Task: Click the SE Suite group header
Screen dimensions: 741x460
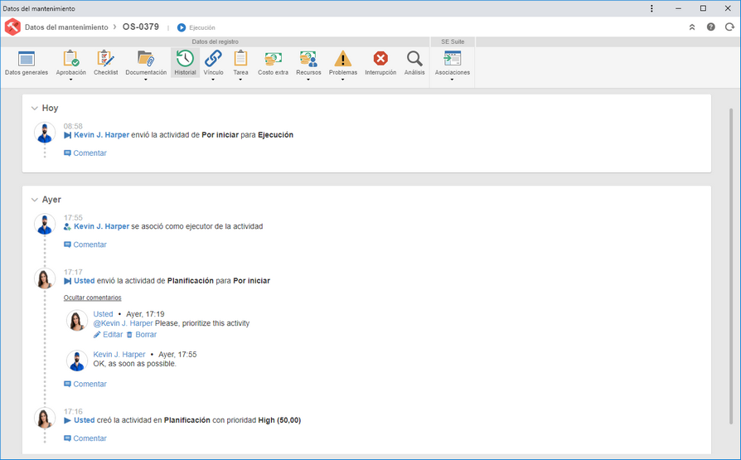Action: (453, 41)
